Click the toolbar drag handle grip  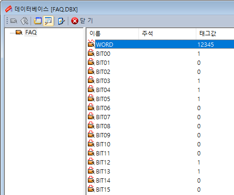click(x=7, y=21)
